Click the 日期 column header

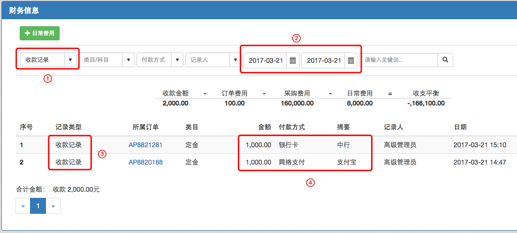coord(460,127)
